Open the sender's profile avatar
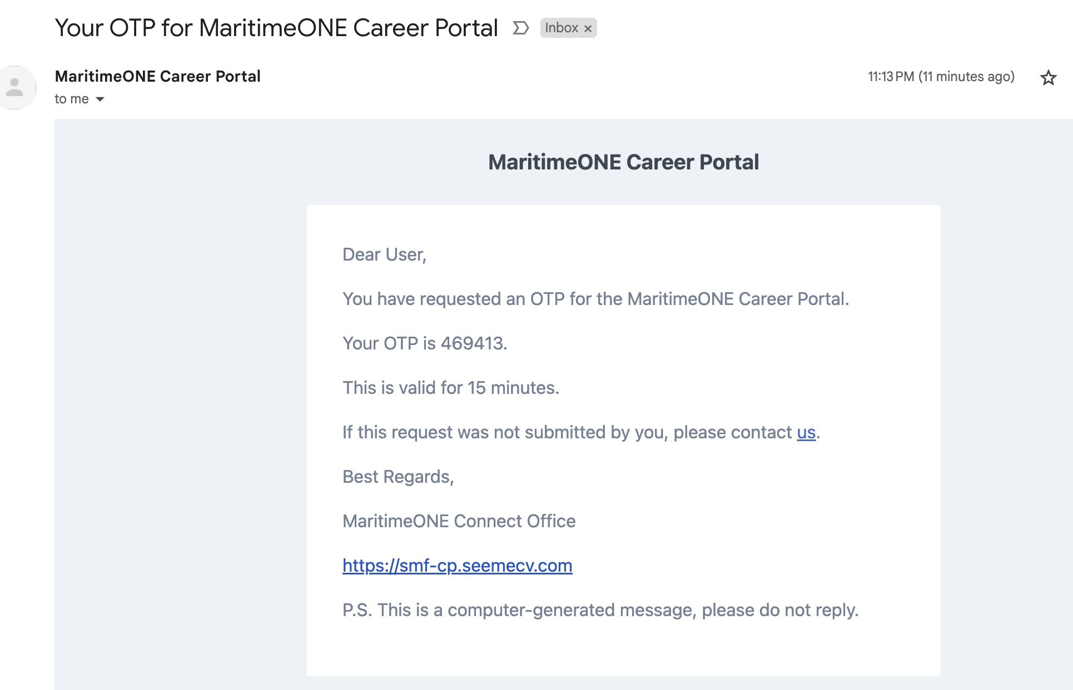Screen dimensions: 1073x690 [x=15, y=88]
